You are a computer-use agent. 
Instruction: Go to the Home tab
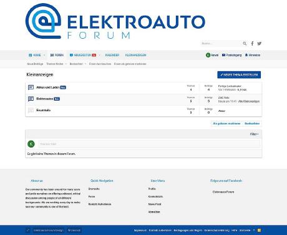[x=35, y=55]
